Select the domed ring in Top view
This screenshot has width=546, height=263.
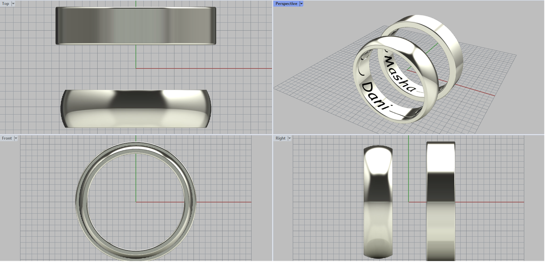click(136, 109)
